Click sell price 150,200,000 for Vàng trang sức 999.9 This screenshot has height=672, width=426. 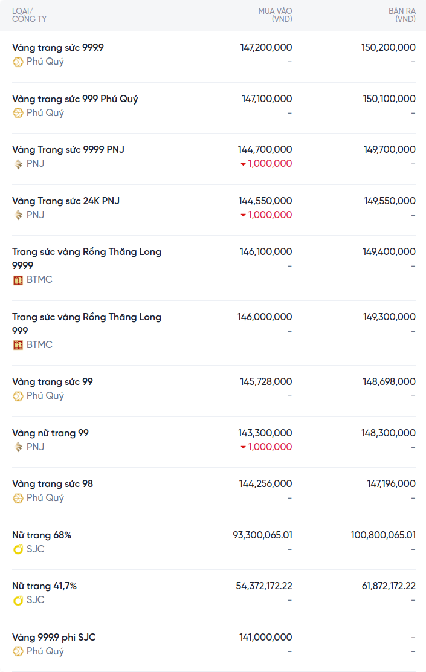click(x=389, y=48)
